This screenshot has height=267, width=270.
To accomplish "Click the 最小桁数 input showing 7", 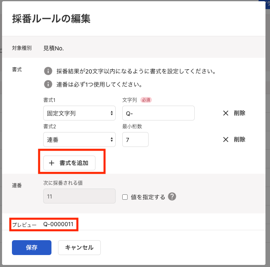I will click(135, 139).
